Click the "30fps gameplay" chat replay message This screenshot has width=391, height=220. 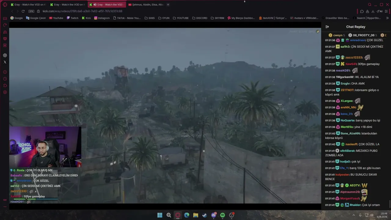point(369,64)
